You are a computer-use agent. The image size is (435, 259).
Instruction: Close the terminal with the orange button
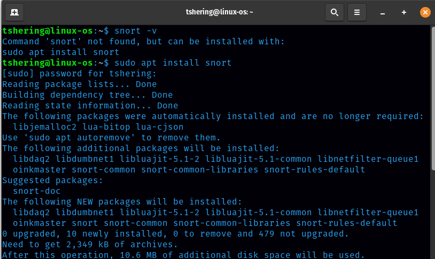425,12
